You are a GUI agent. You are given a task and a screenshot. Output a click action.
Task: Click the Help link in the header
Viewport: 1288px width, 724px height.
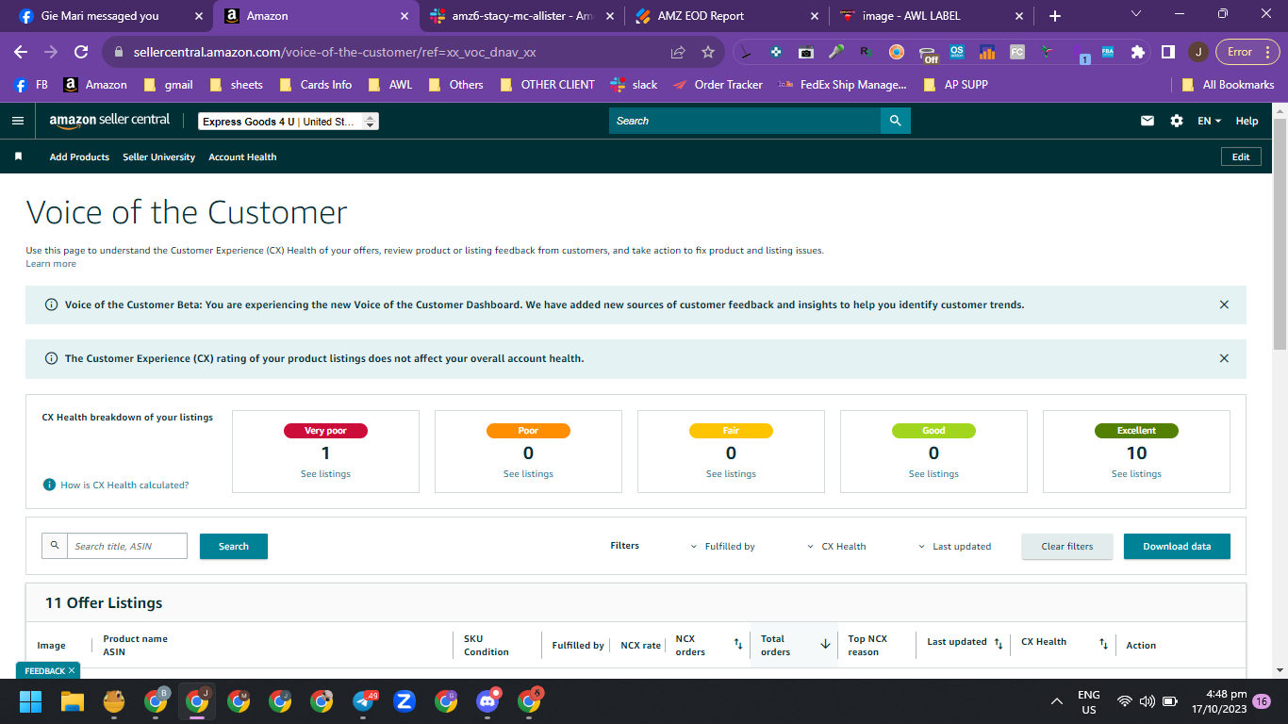(1247, 121)
